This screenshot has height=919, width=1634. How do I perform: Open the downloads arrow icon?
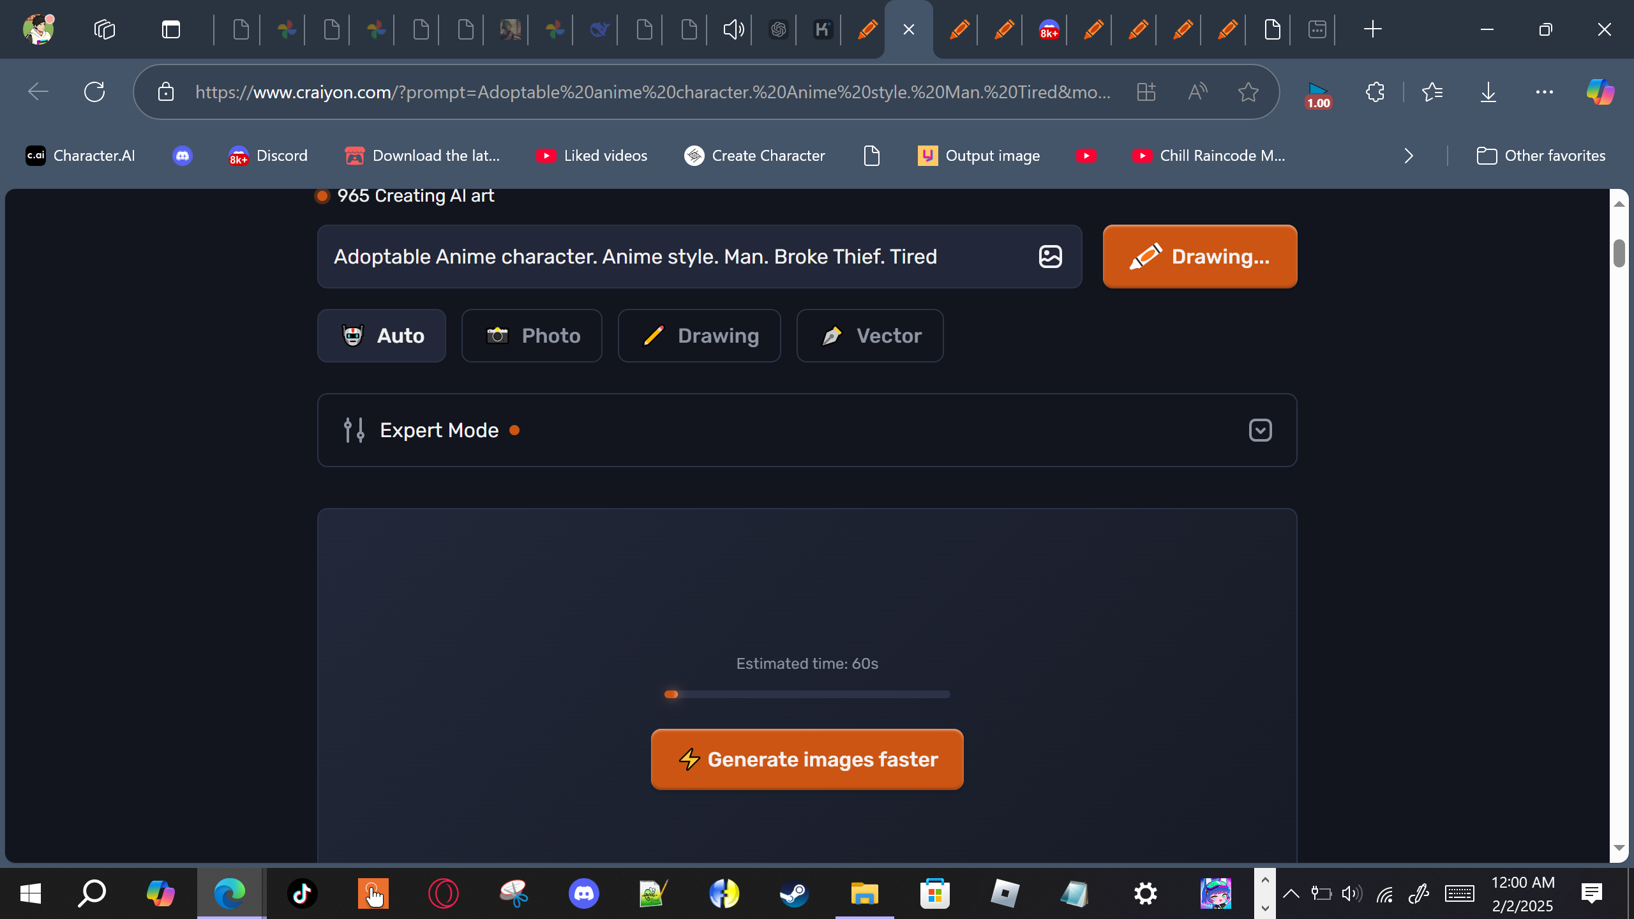coord(1488,92)
